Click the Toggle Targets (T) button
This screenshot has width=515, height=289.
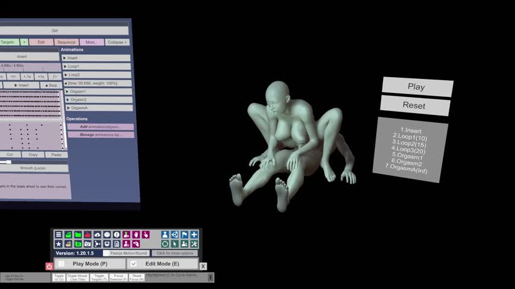[99, 278]
